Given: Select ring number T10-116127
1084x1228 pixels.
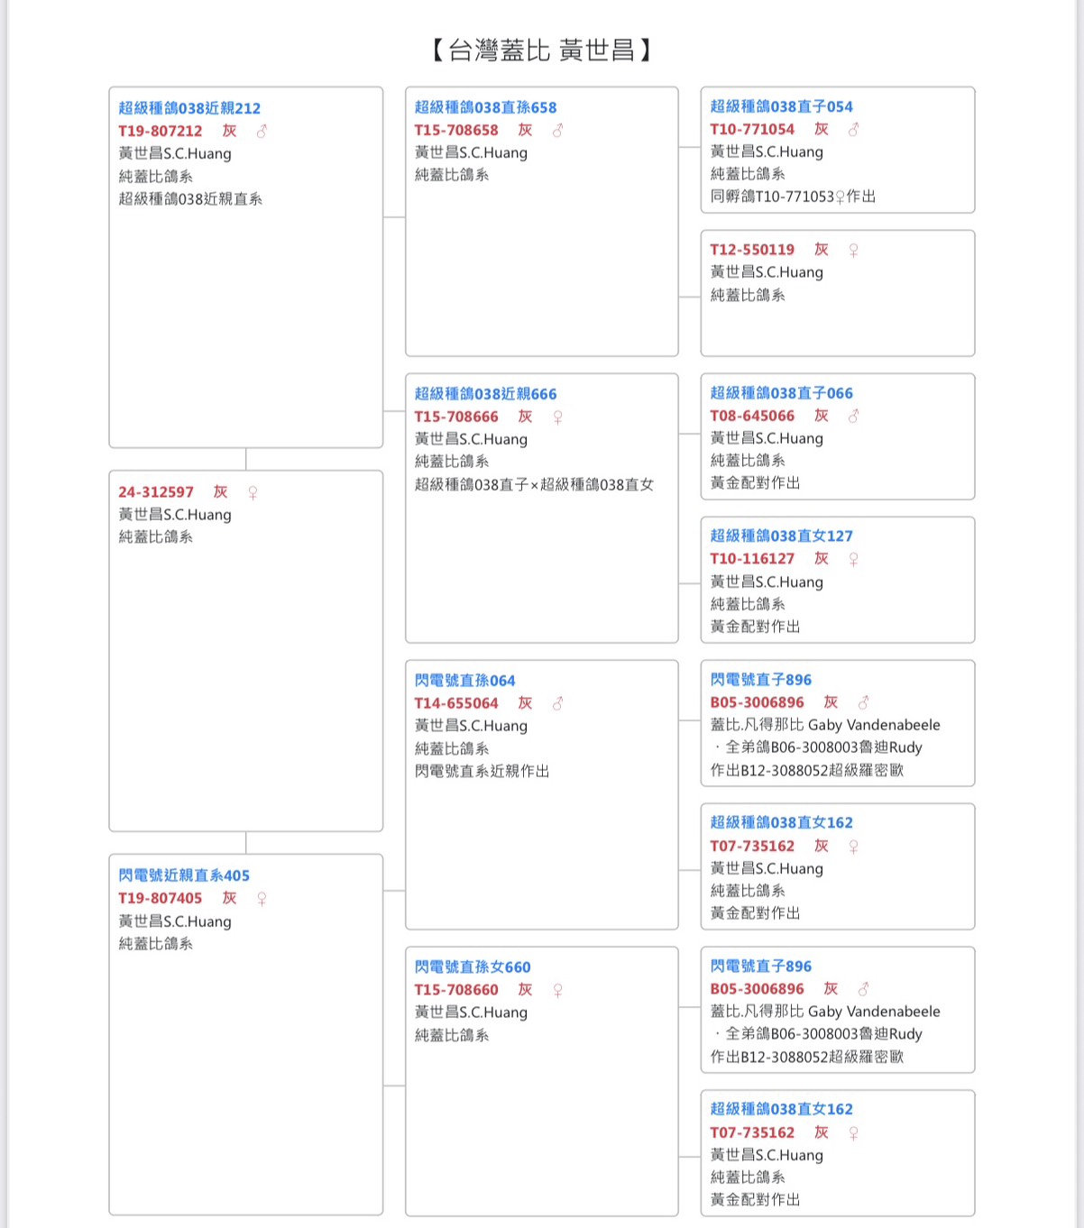Looking at the screenshot, I should (752, 559).
